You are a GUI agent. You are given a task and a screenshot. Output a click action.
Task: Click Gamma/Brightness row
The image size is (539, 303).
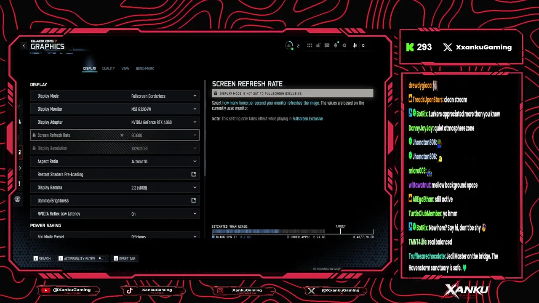click(x=115, y=200)
